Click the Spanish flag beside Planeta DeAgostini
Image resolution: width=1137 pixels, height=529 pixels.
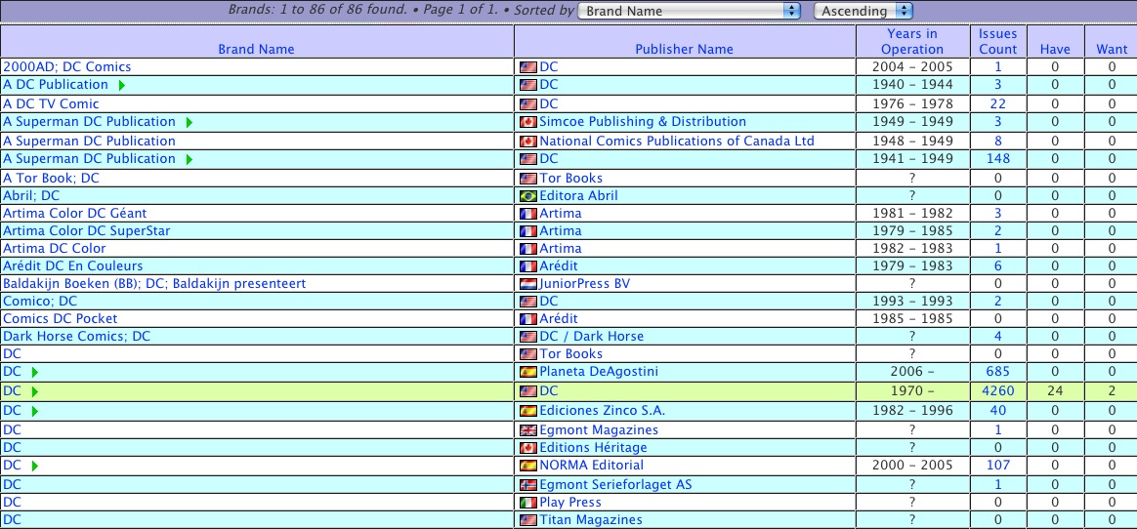527,372
